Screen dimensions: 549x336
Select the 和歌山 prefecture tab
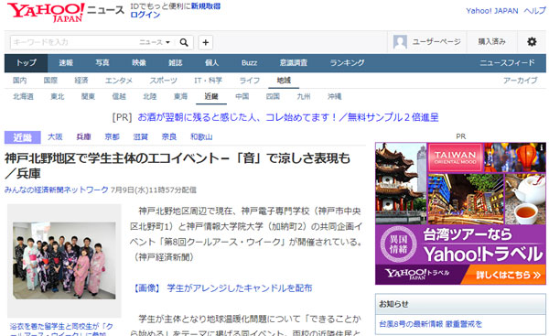pyautogui.click(x=201, y=136)
